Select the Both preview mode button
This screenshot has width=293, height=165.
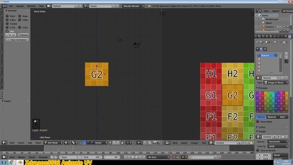pos(282,117)
